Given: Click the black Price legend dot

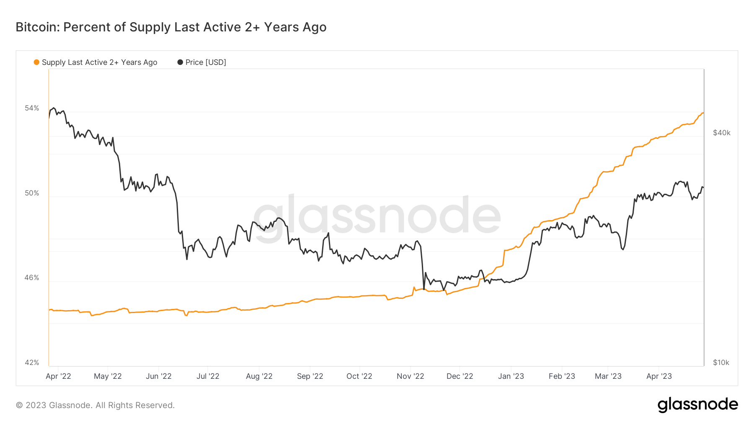Looking at the screenshot, I should point(180,62).
